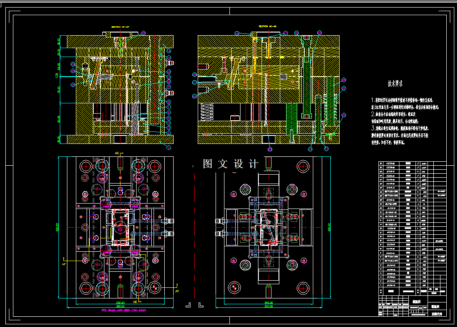This screenshot has height=327, width=457.
Task: Select the 300.00 dimension under the right plan view
Action: 268,307
